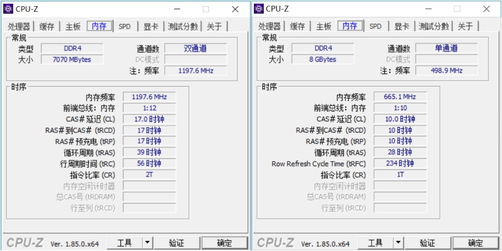Select 内存 tab in left window

point(99,26)
